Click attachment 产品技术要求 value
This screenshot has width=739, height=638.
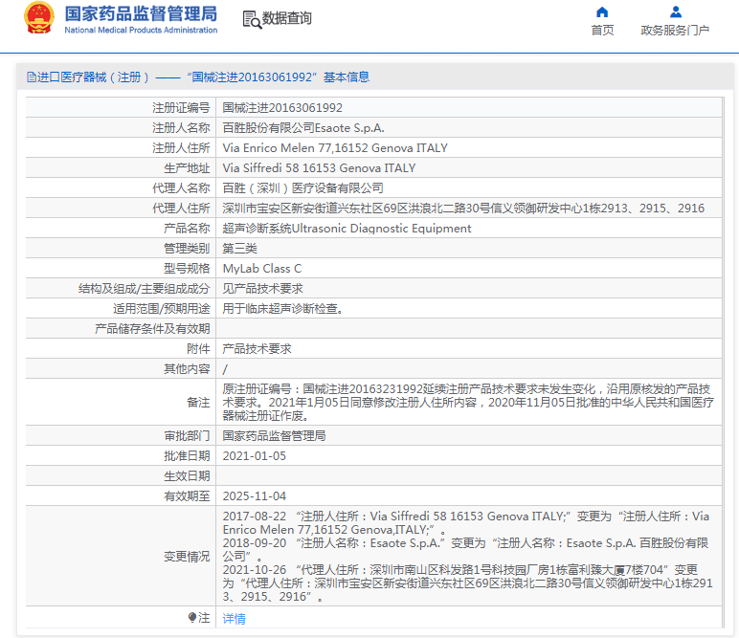pyautogui.click(x=257, y=349)
